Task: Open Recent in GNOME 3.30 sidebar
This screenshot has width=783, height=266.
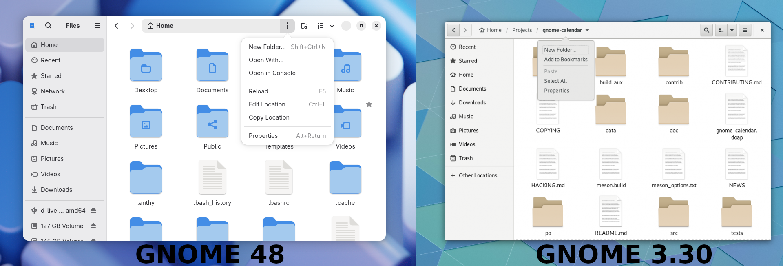Action: point(479,47)
